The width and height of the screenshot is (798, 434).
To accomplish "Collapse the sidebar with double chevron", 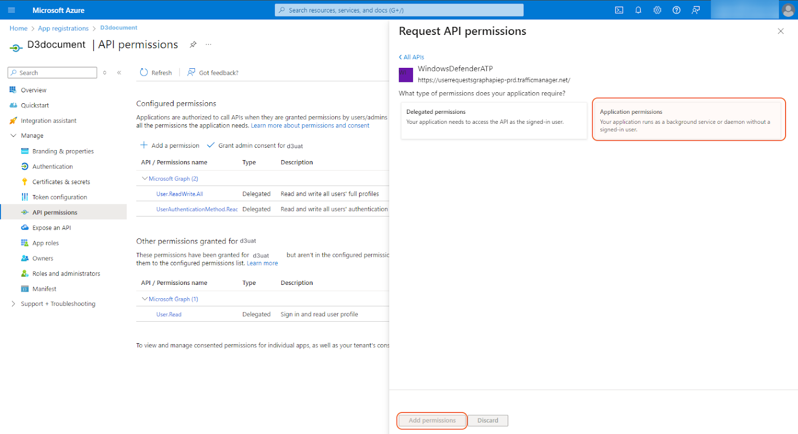I will coord(119,73).
